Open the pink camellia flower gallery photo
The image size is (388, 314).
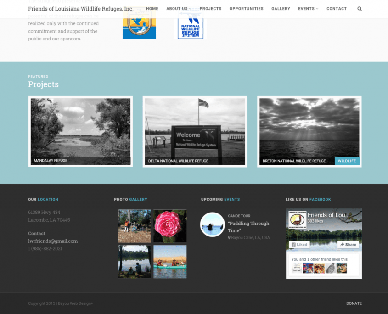170,226
